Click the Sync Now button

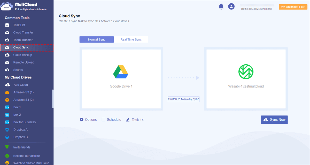click(x=274, y=120)
